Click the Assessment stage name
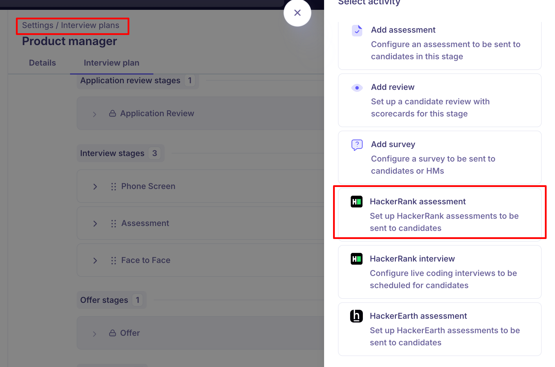Image resolution: width=555 pixels, height=367 pixels. [x=145, y=223]
